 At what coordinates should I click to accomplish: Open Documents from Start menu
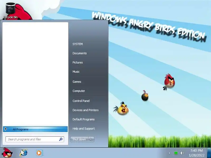tap(80, 53)
